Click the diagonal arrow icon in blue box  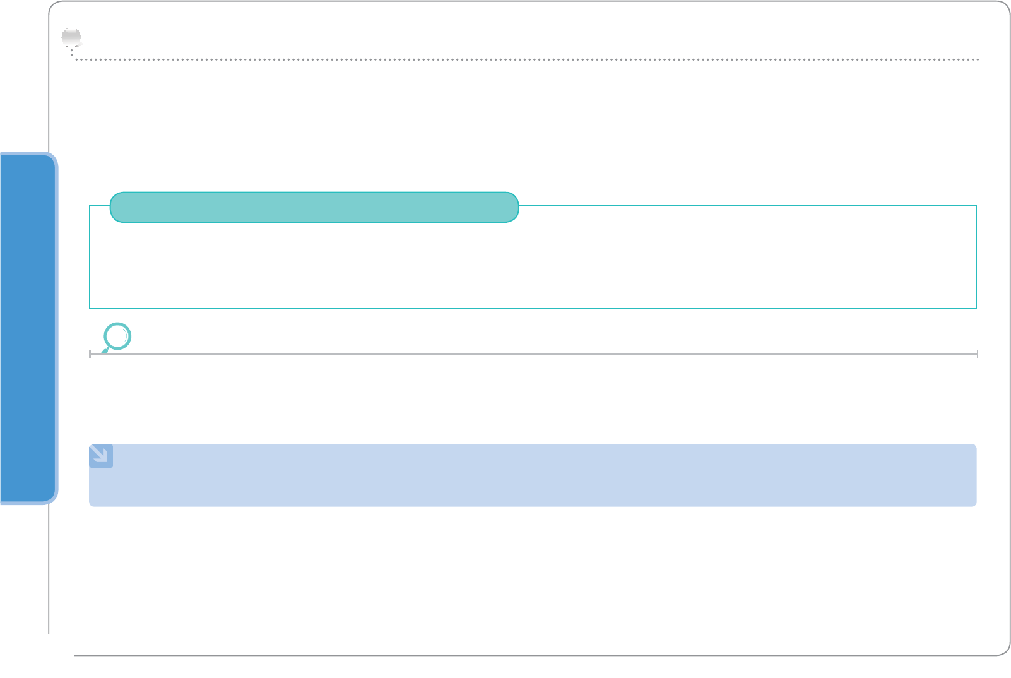pyautogui.click(x=101, y=456)
